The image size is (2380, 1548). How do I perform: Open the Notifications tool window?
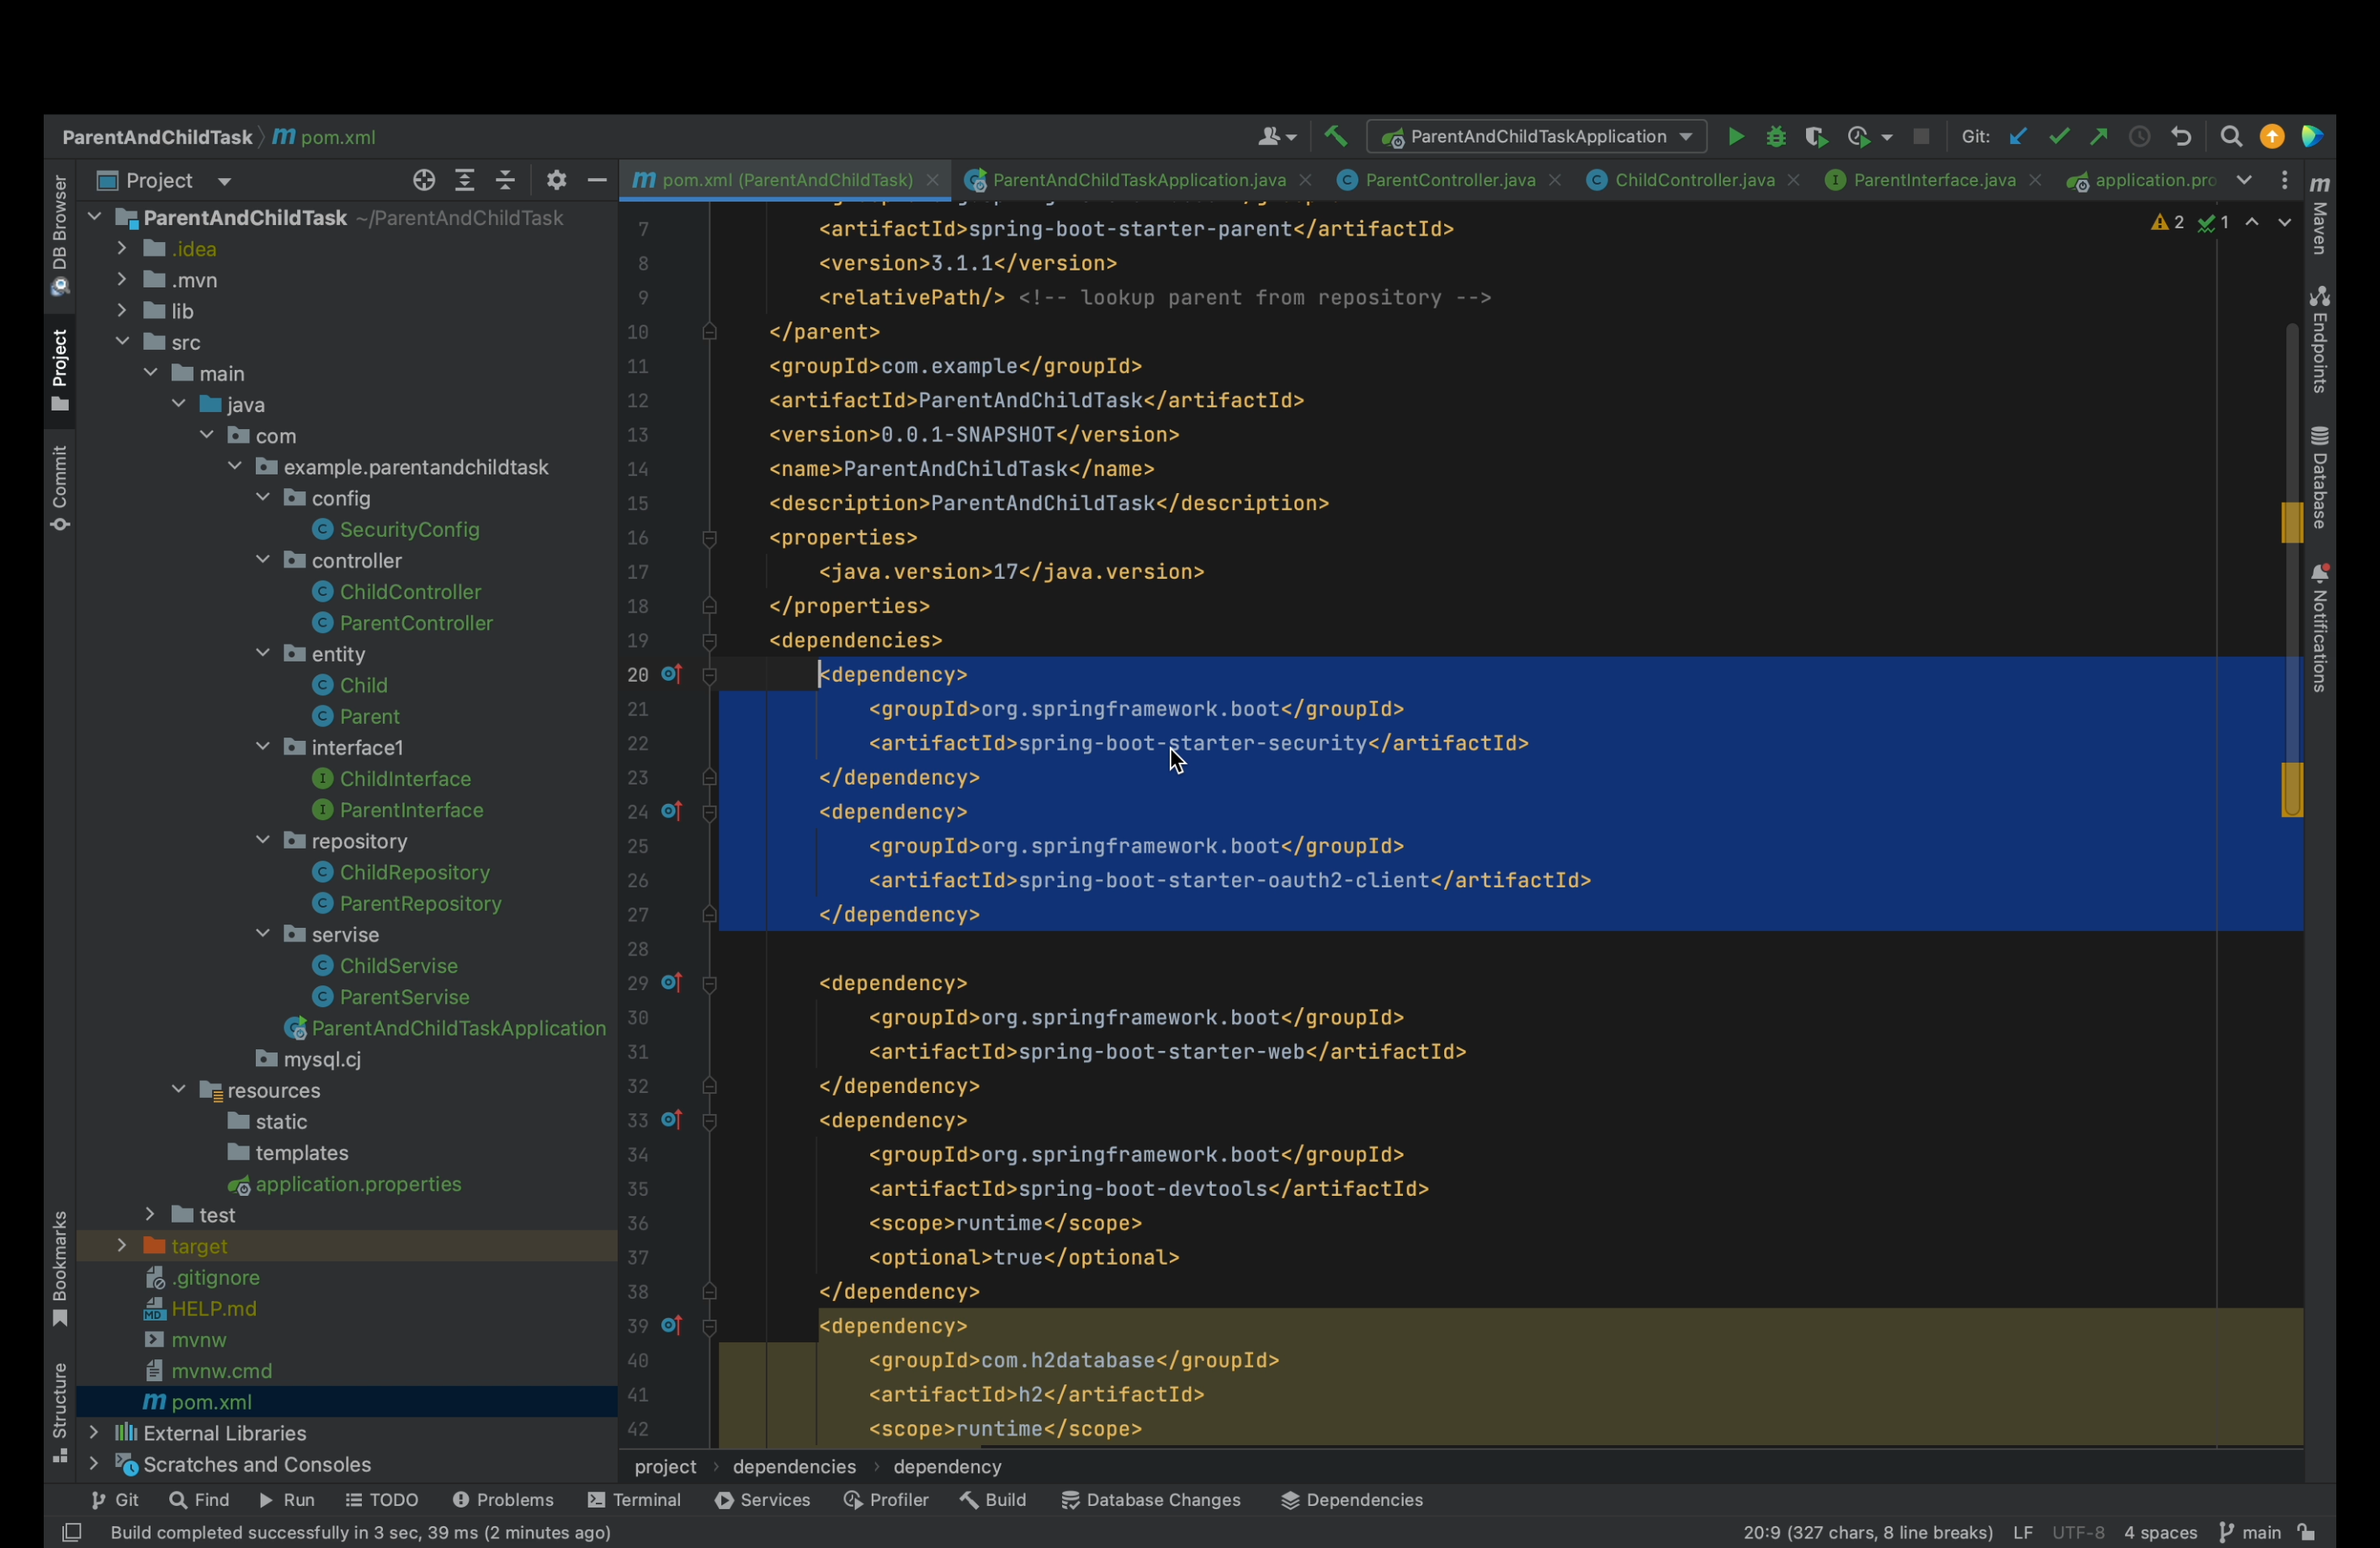[2320, 628]
